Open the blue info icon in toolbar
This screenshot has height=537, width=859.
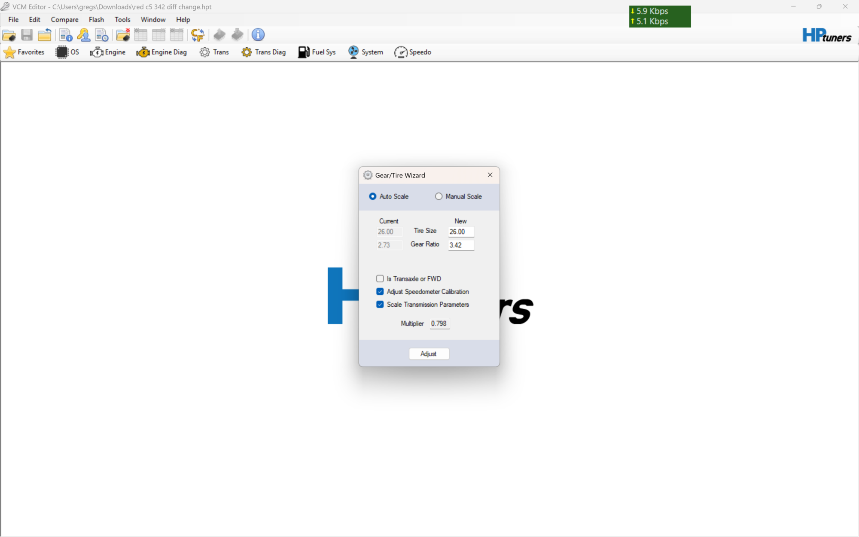tap(258, 35)
